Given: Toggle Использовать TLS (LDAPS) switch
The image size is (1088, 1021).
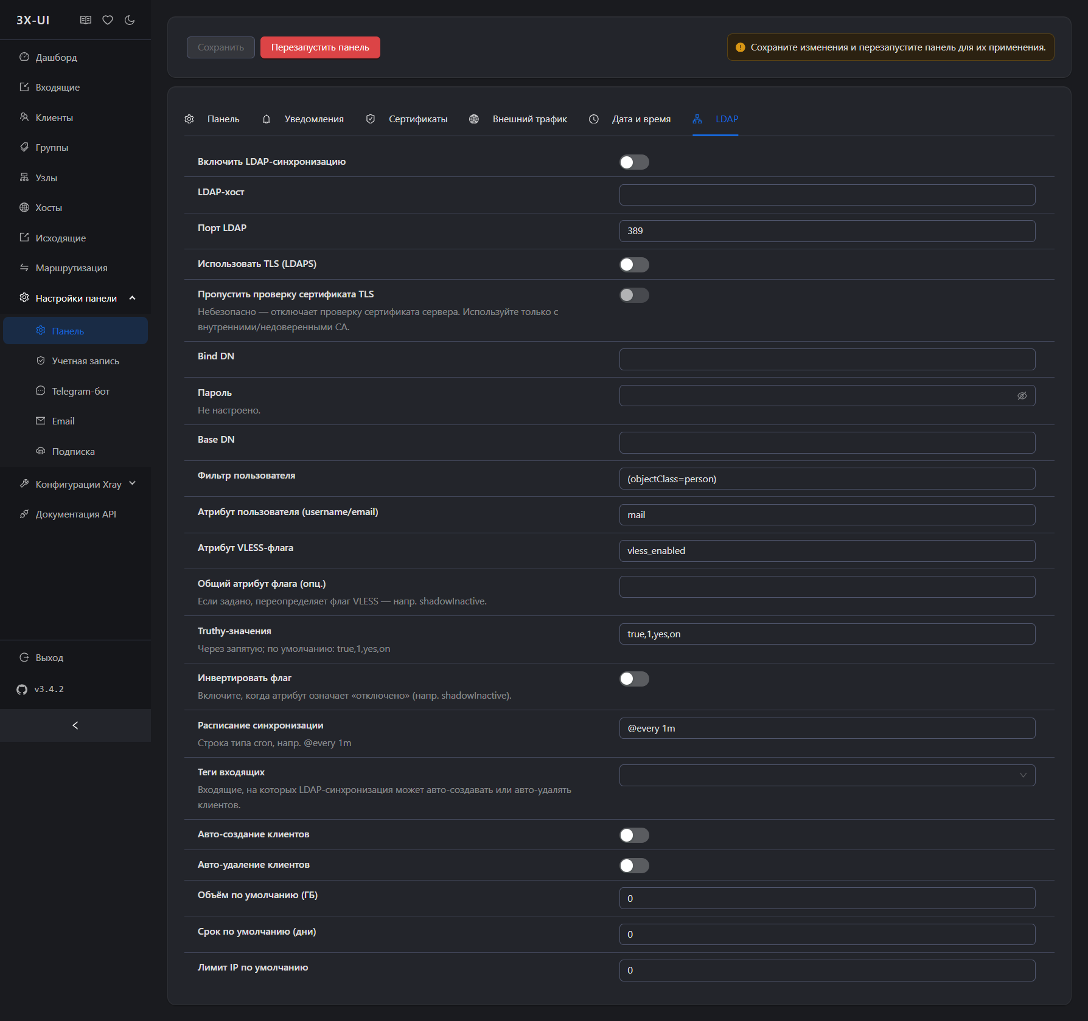Looking at the screenshot, I should pos(634,265).
